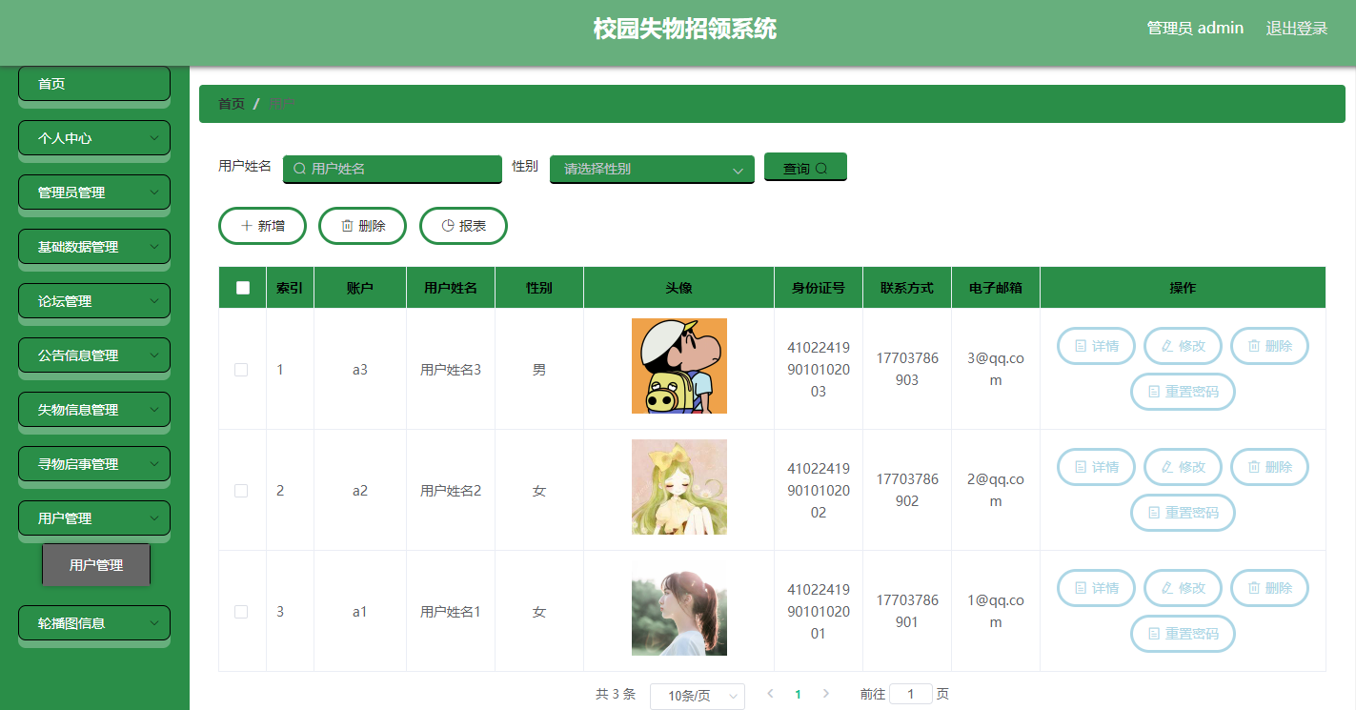Click the pencil edit icon for 用户姓名2
This screenshot has width=1356, height=710.
point(1167,467)
